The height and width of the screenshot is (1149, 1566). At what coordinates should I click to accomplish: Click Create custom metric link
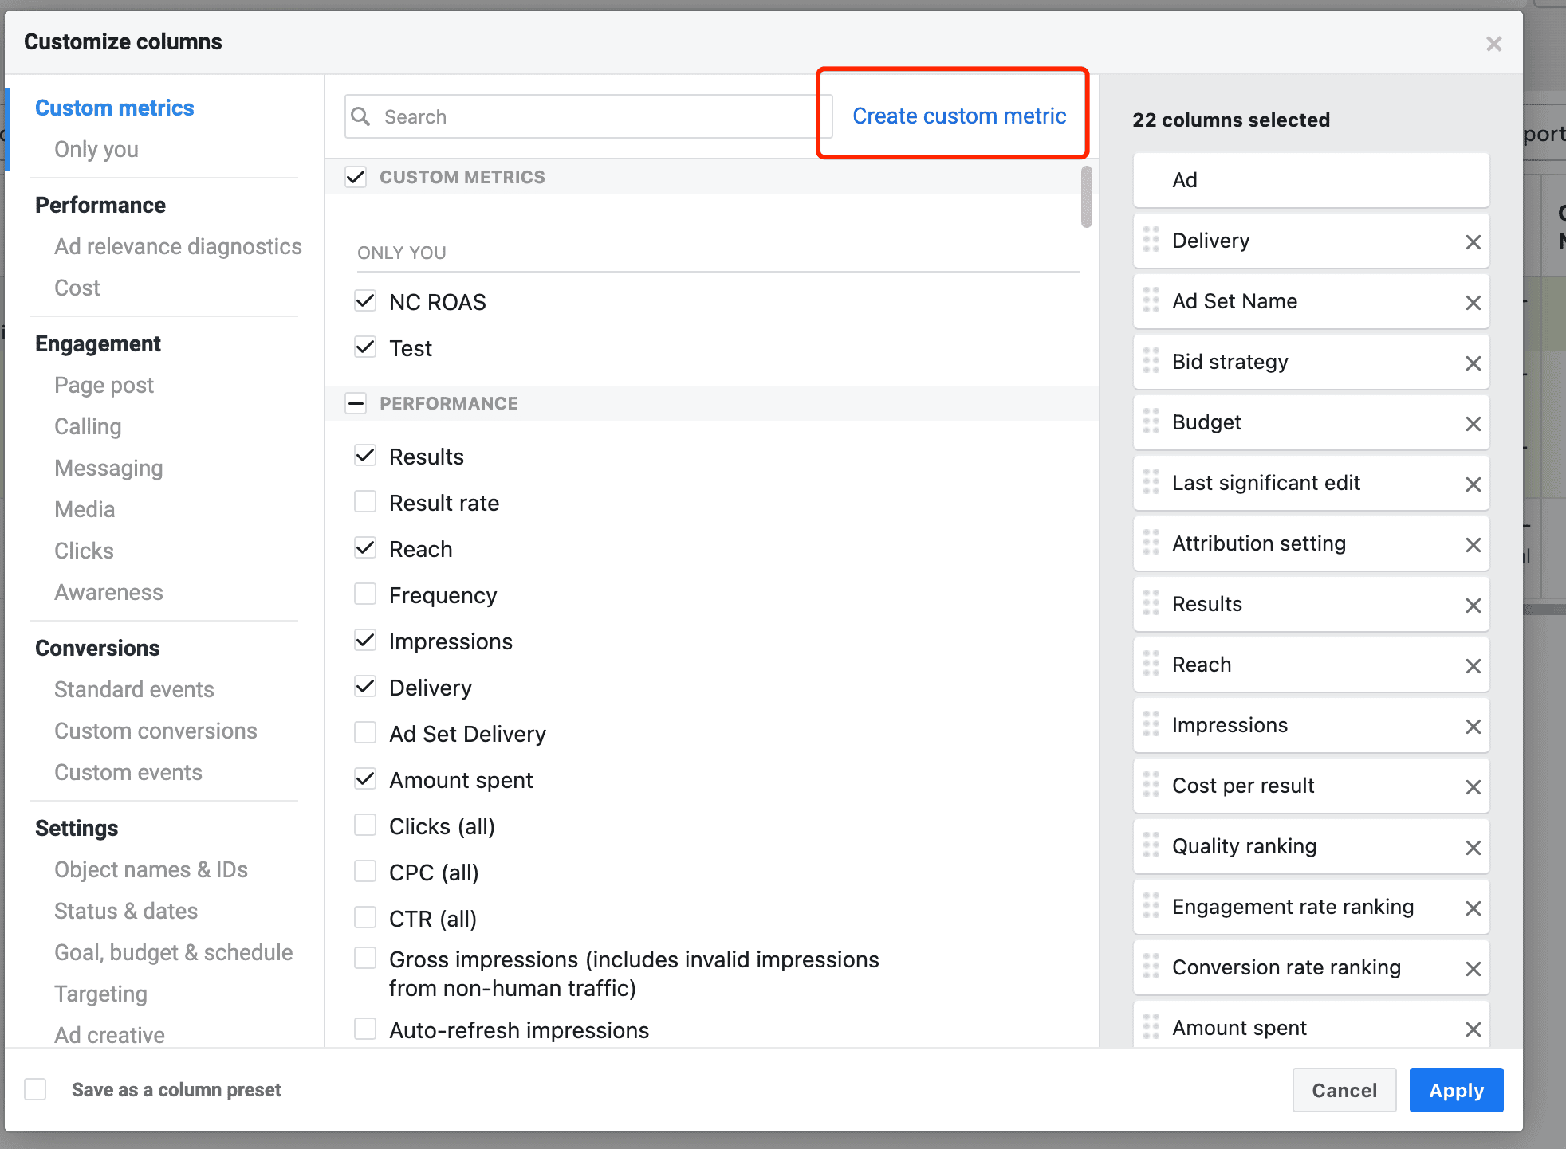pos(958,116)
